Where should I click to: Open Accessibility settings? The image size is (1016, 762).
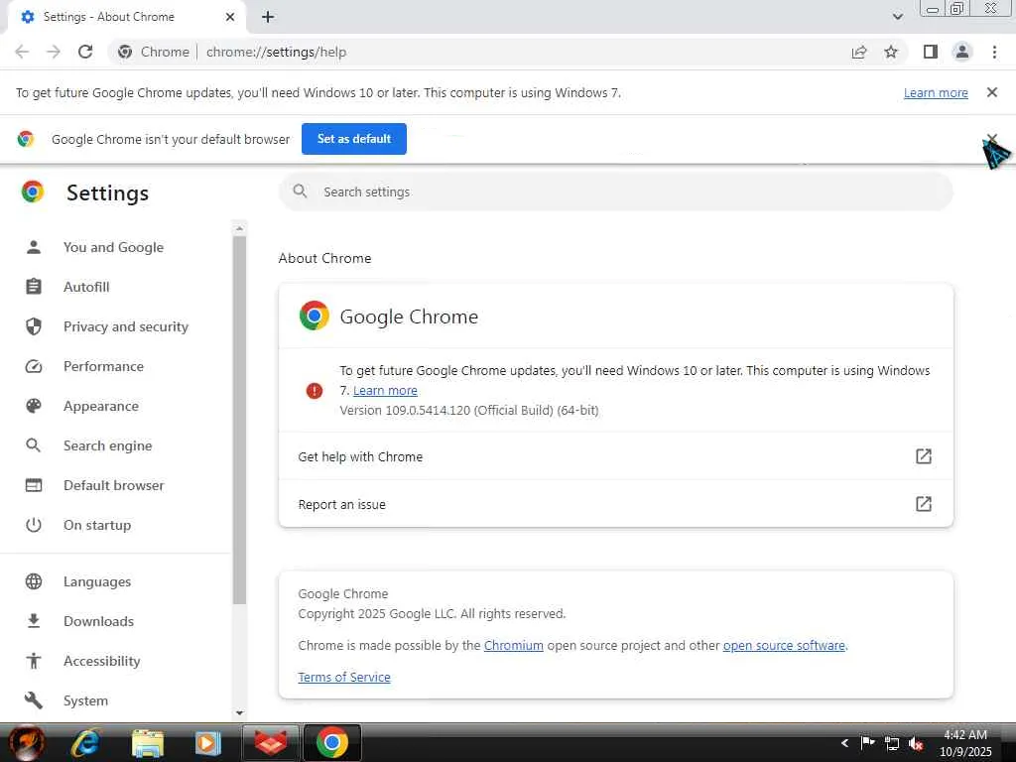[102, 661]
